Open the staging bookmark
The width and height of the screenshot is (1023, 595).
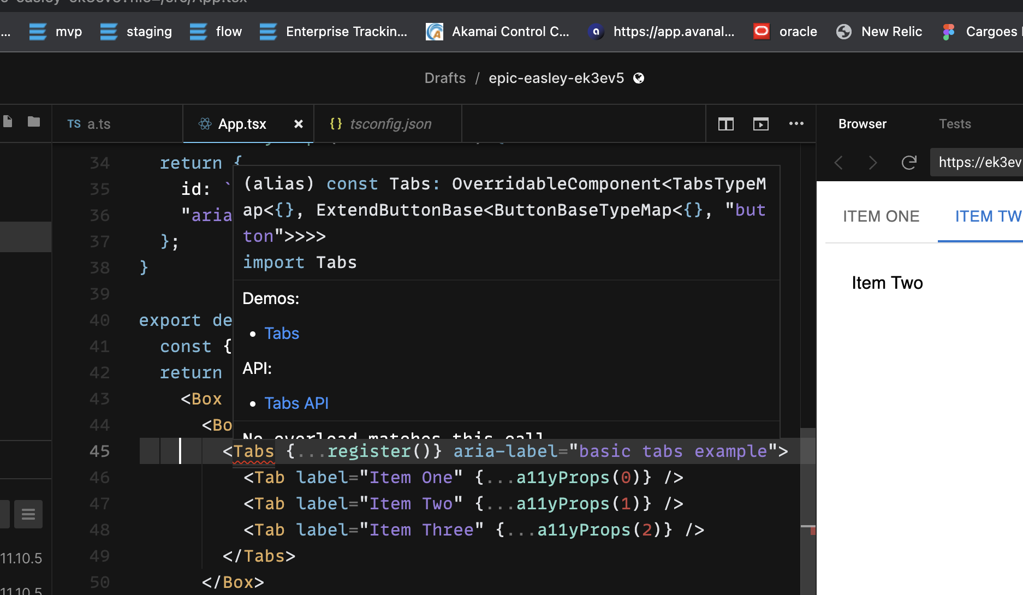point(136,32)
